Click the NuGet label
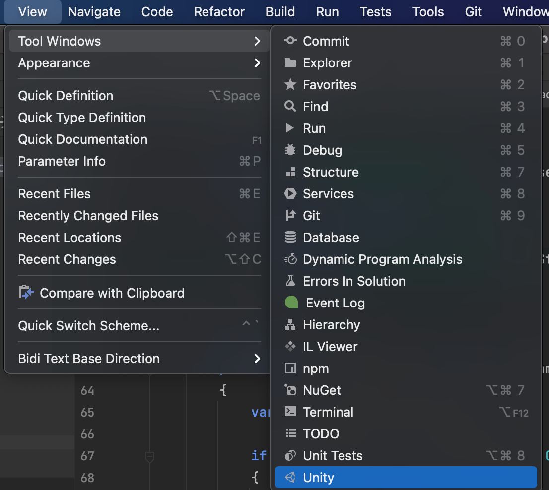Viewport: 549px width, 490px height. click(322, 390)
